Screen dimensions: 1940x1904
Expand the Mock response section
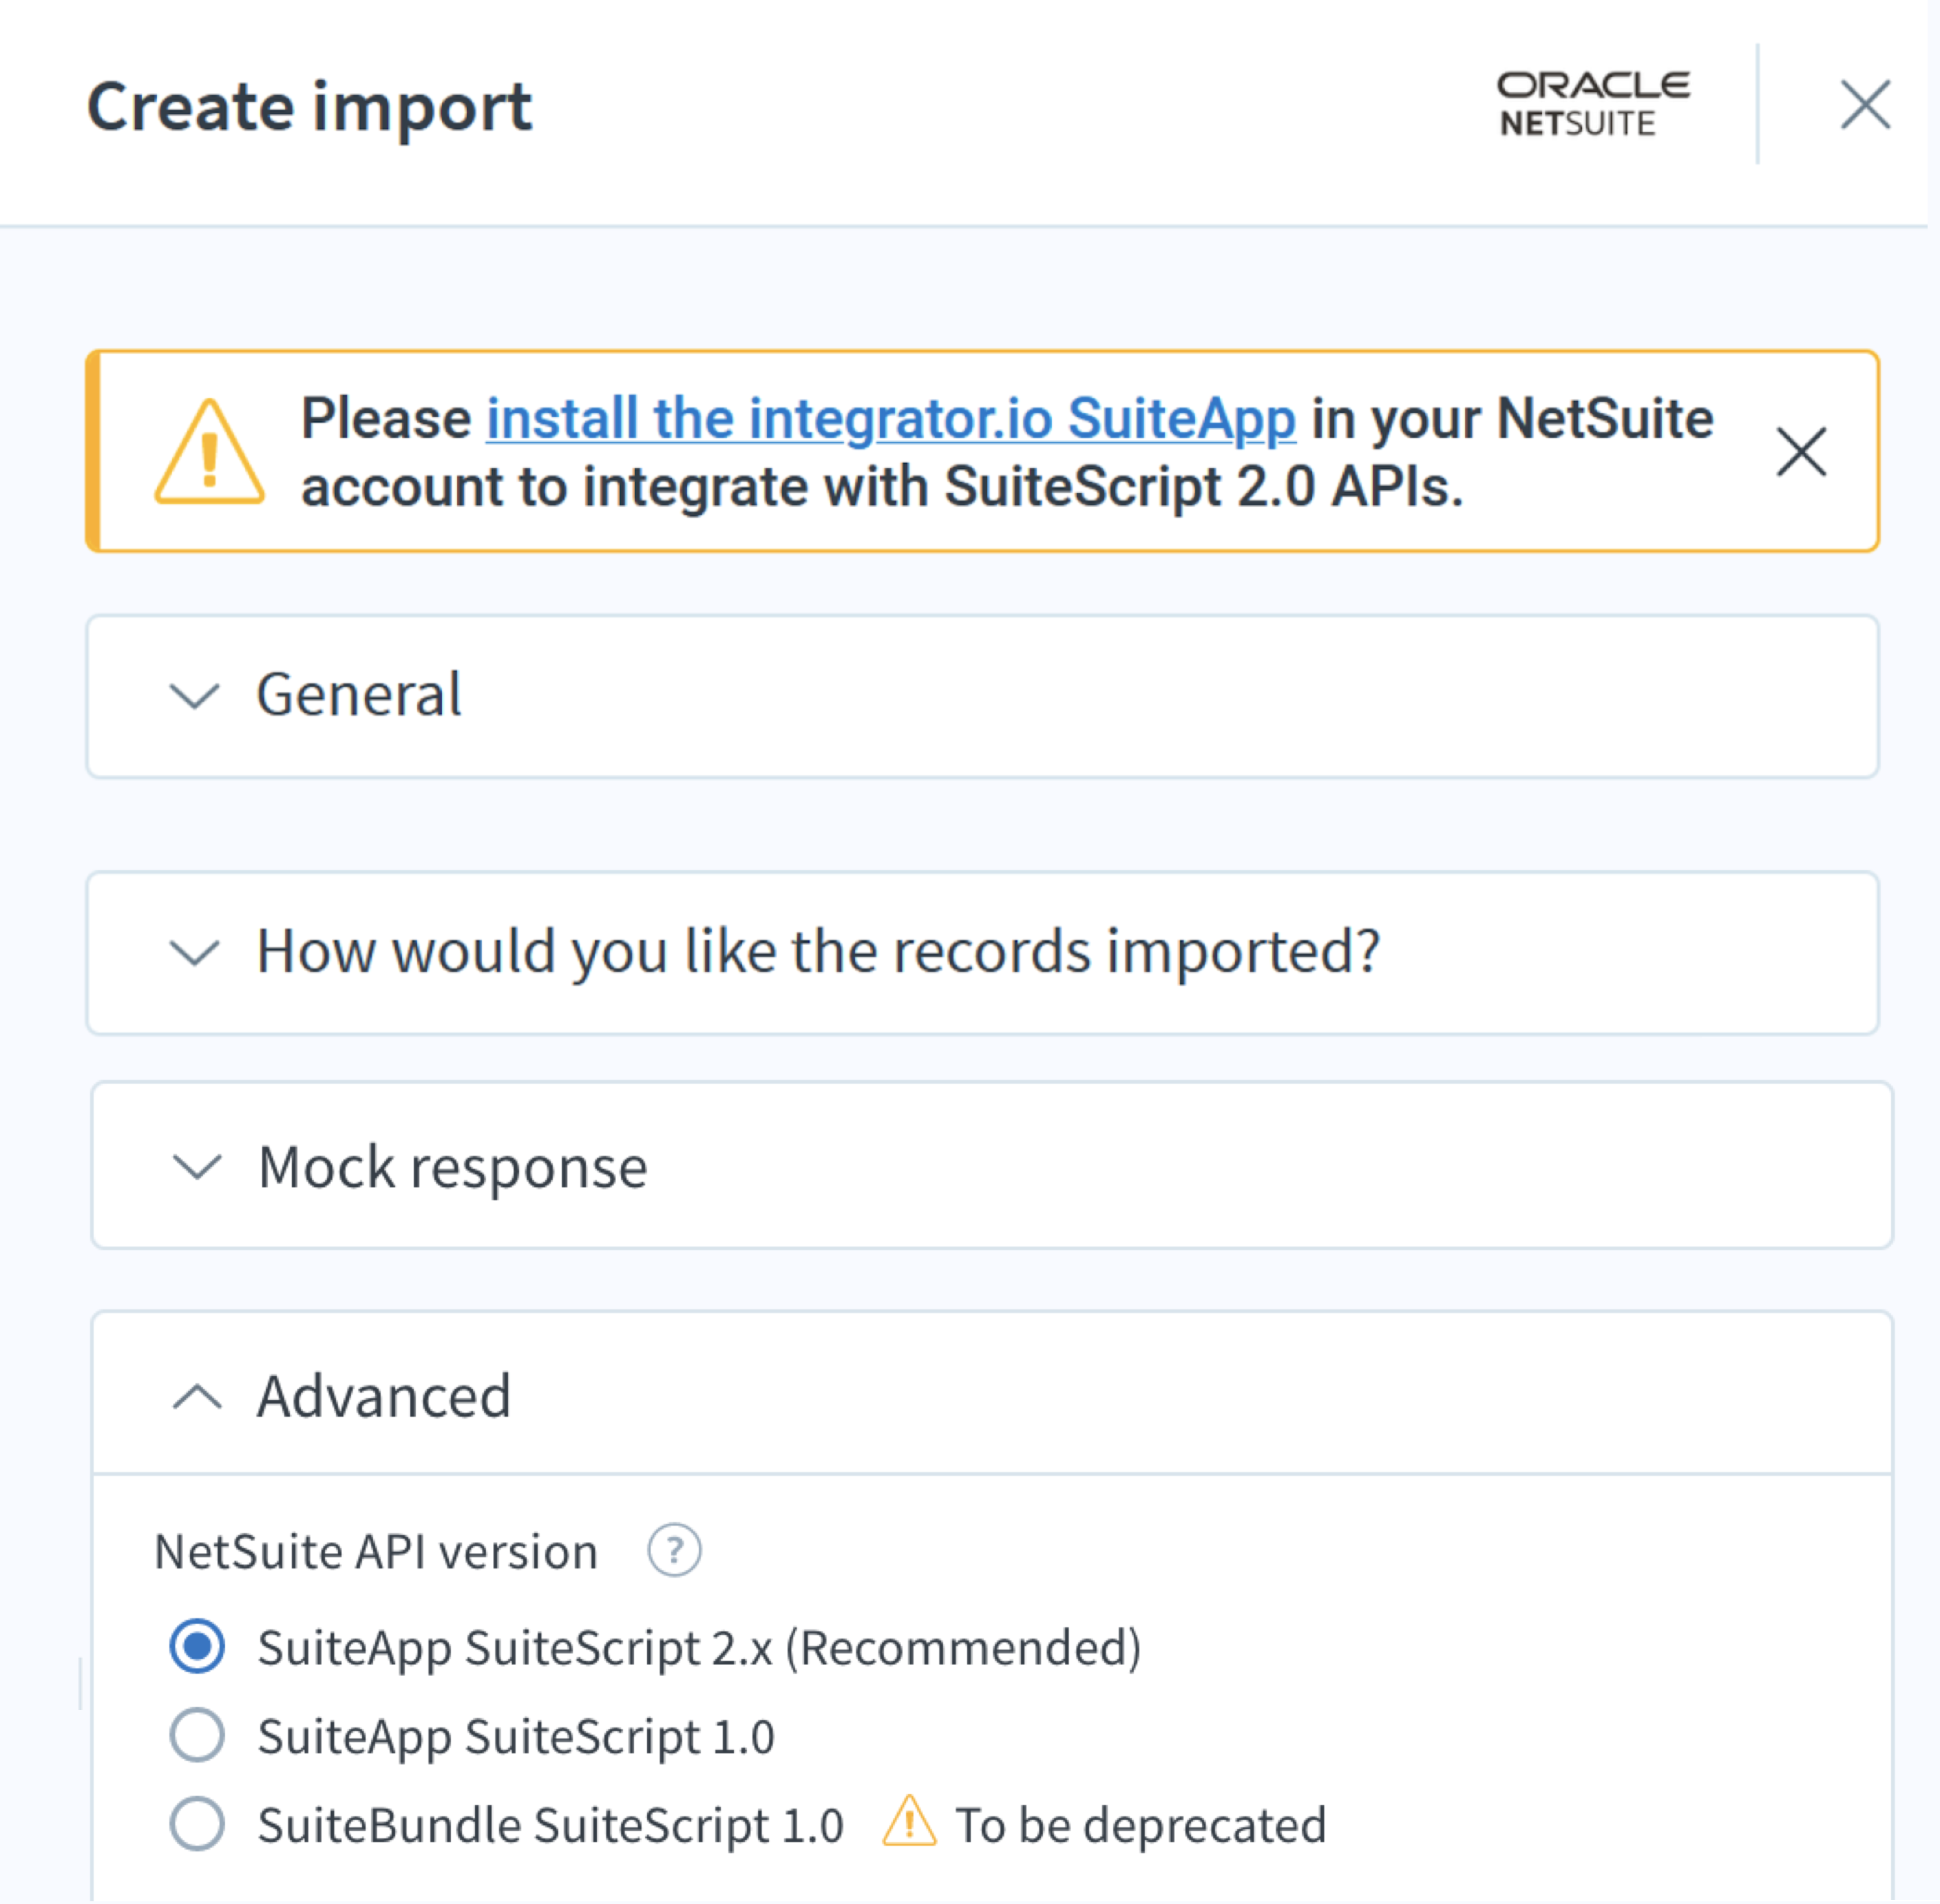452,1166
